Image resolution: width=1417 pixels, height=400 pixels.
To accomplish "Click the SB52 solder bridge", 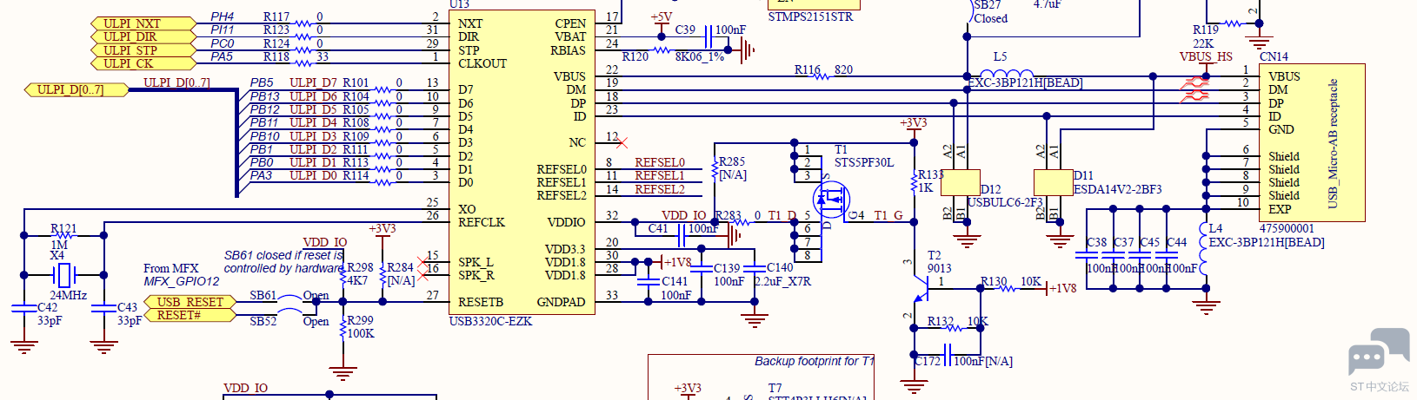I will [x=289, y=318].
